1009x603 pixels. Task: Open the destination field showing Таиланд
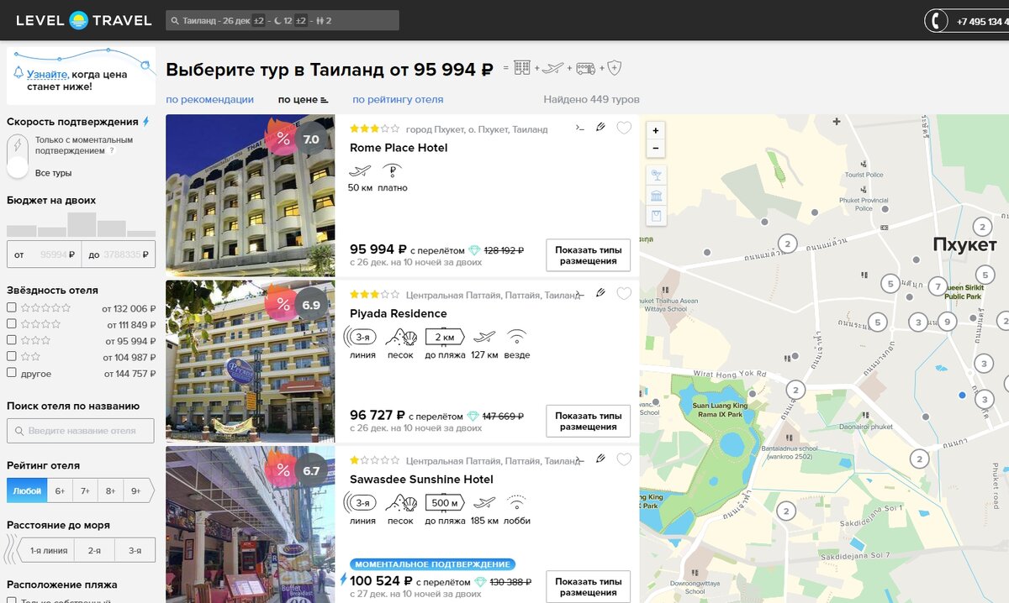201,20
